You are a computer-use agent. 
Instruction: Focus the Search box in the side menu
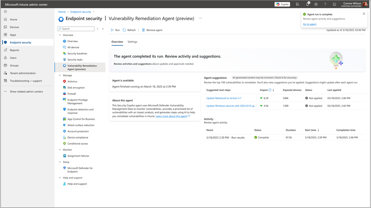click(x=76, y=29)
